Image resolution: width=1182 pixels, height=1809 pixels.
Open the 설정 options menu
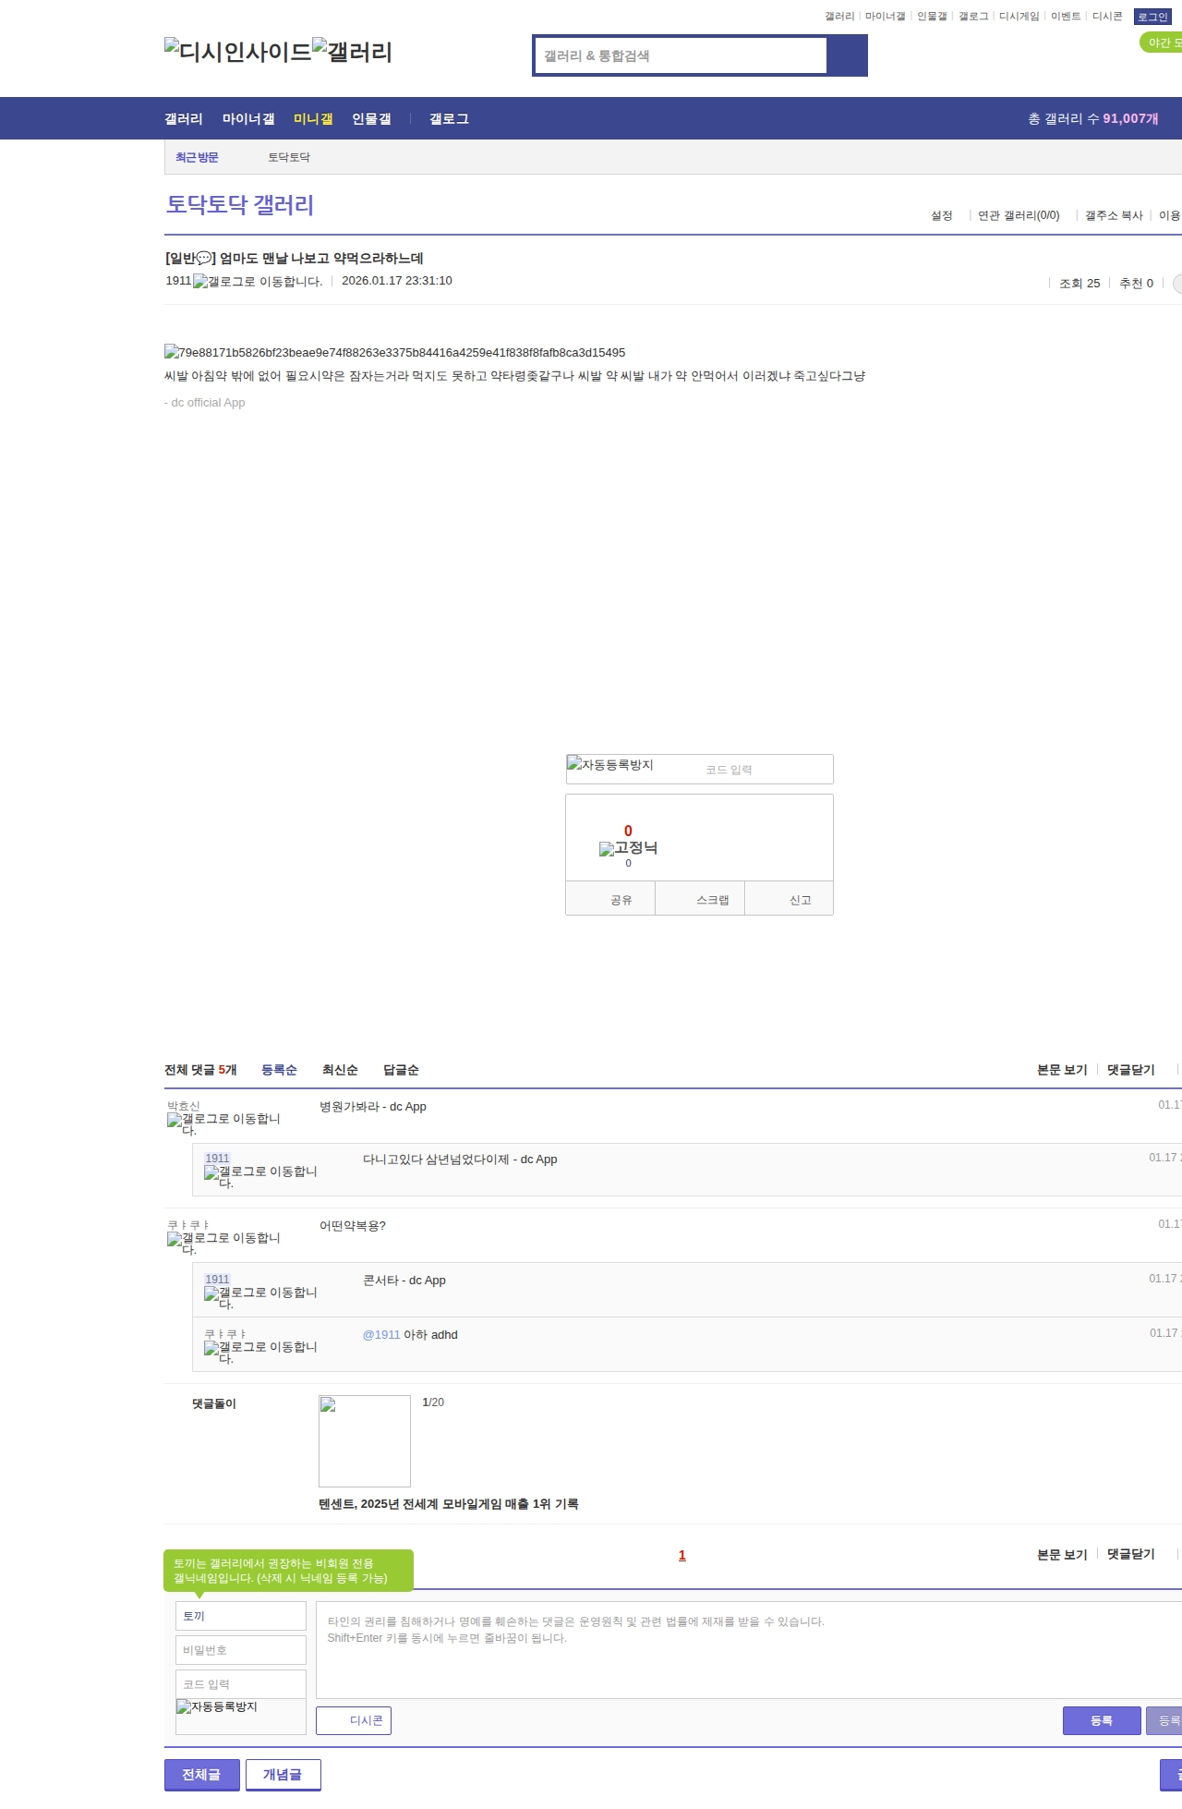941,215
